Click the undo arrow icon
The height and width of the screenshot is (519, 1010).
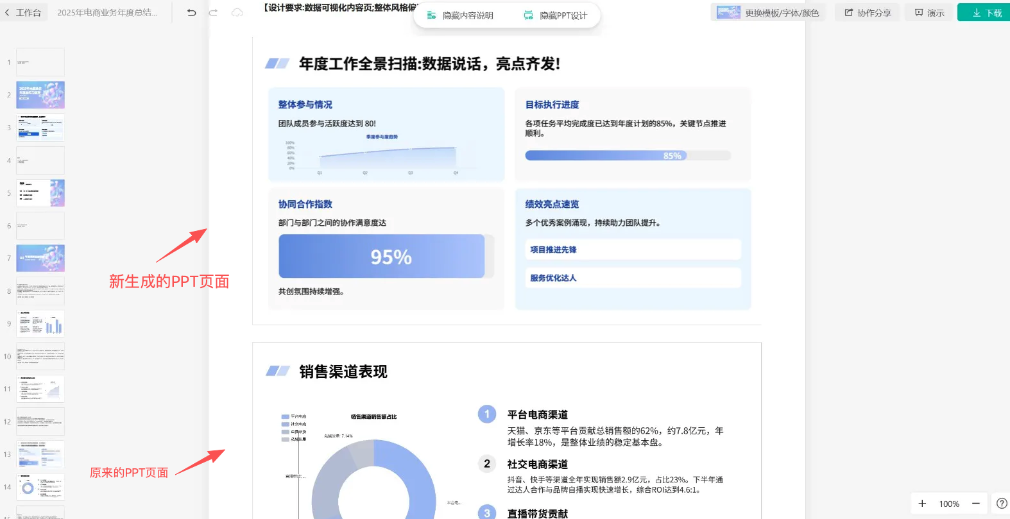pyautogui.click(x=191, y=12)
